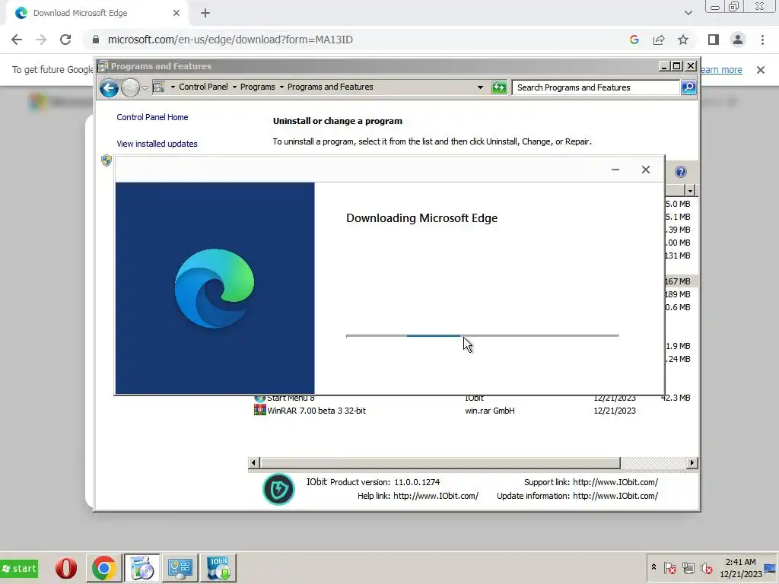
Task: Close the Edge installer dialog
Action: (645, 170)
